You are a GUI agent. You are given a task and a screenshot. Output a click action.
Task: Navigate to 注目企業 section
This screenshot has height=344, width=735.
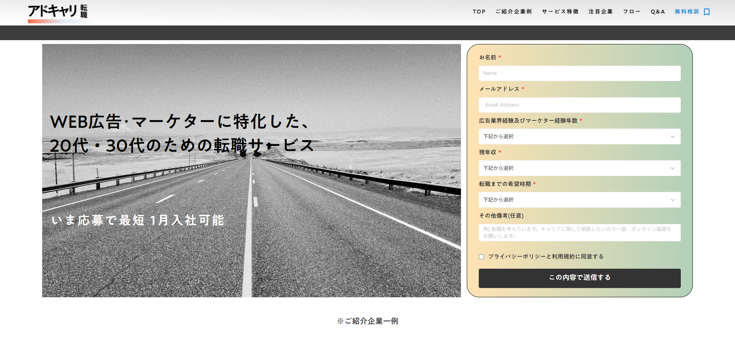tap(600, 12)
